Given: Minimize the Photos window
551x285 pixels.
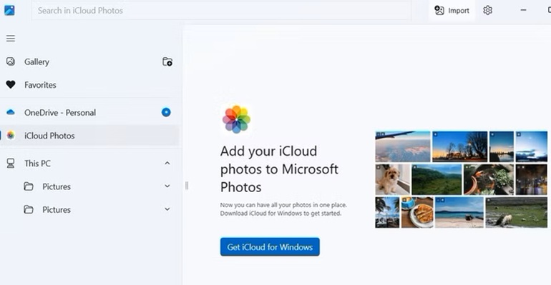Looking at the screenshot, I should coord(523,10).
